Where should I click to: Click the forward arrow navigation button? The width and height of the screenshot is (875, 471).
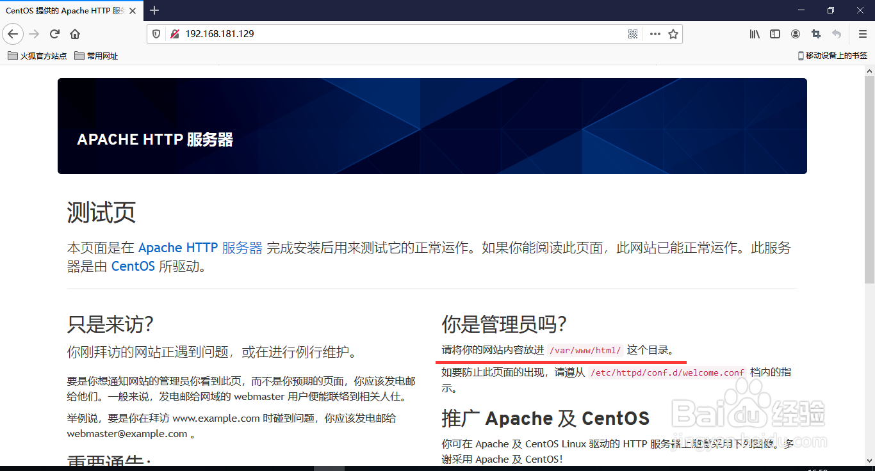[34, 34]
